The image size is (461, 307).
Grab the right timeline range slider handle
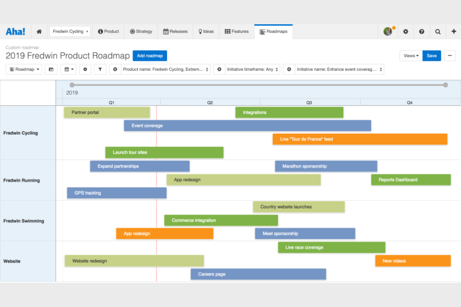point(445,85)
